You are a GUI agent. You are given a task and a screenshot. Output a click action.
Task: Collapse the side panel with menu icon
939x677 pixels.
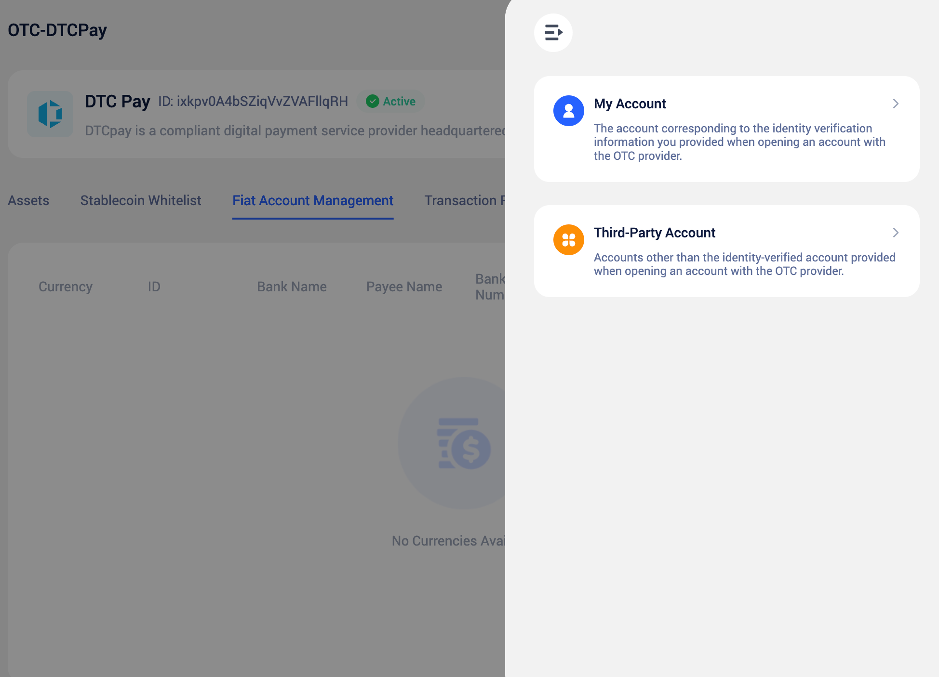[x=553, y=33]
